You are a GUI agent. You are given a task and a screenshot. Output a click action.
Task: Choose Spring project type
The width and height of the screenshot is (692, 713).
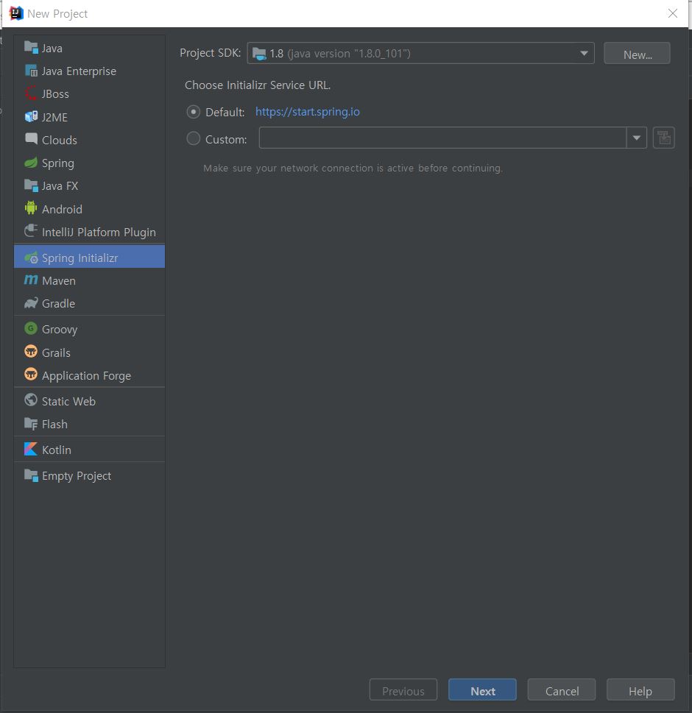[x=90, y=163]
